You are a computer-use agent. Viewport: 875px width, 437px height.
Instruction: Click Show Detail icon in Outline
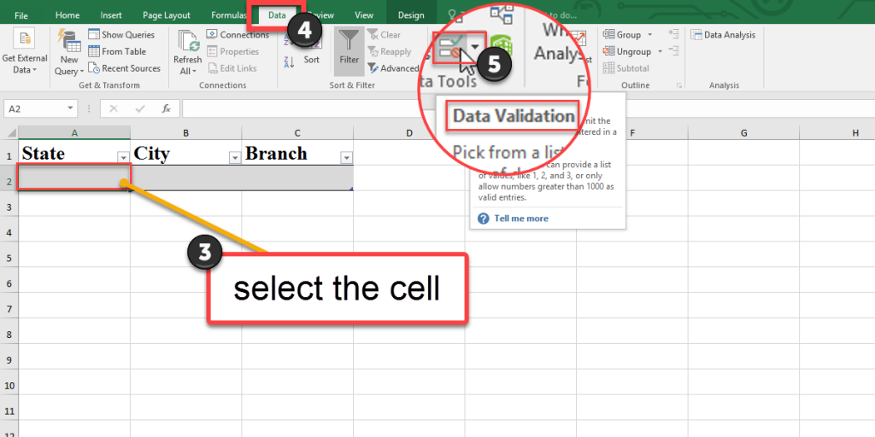pos(673,34)
